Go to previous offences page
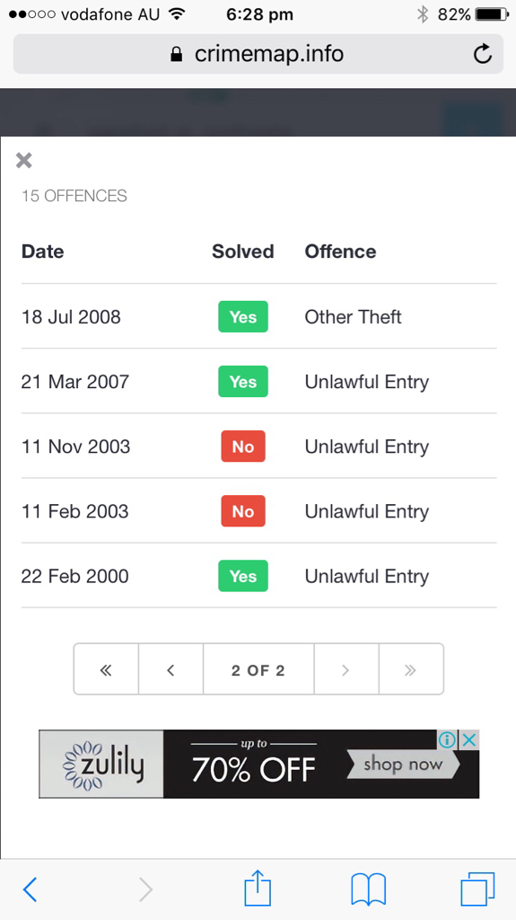The image size is (516, 920). pos(171,669)
